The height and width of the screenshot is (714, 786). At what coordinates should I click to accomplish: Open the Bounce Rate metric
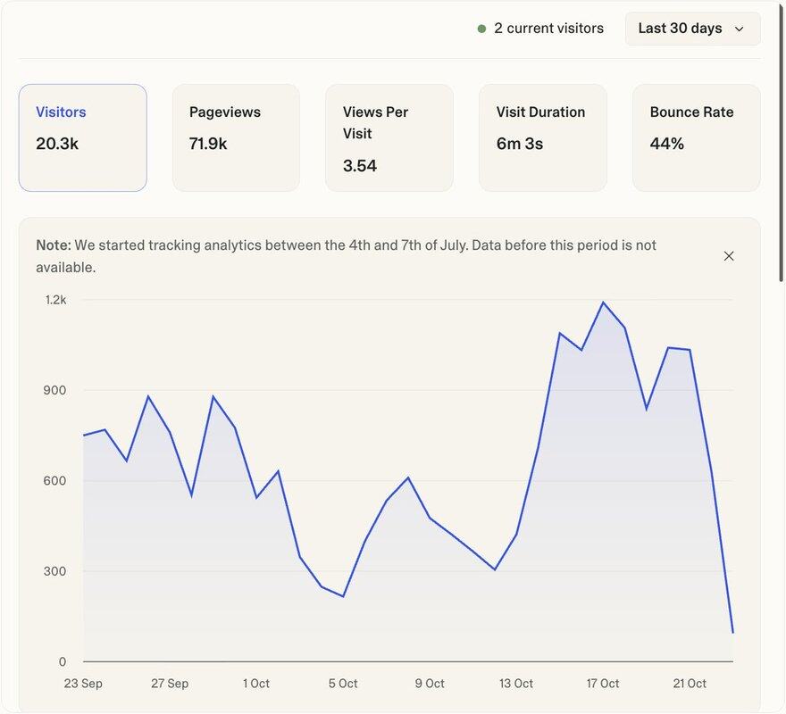click(x=696, y=137)
